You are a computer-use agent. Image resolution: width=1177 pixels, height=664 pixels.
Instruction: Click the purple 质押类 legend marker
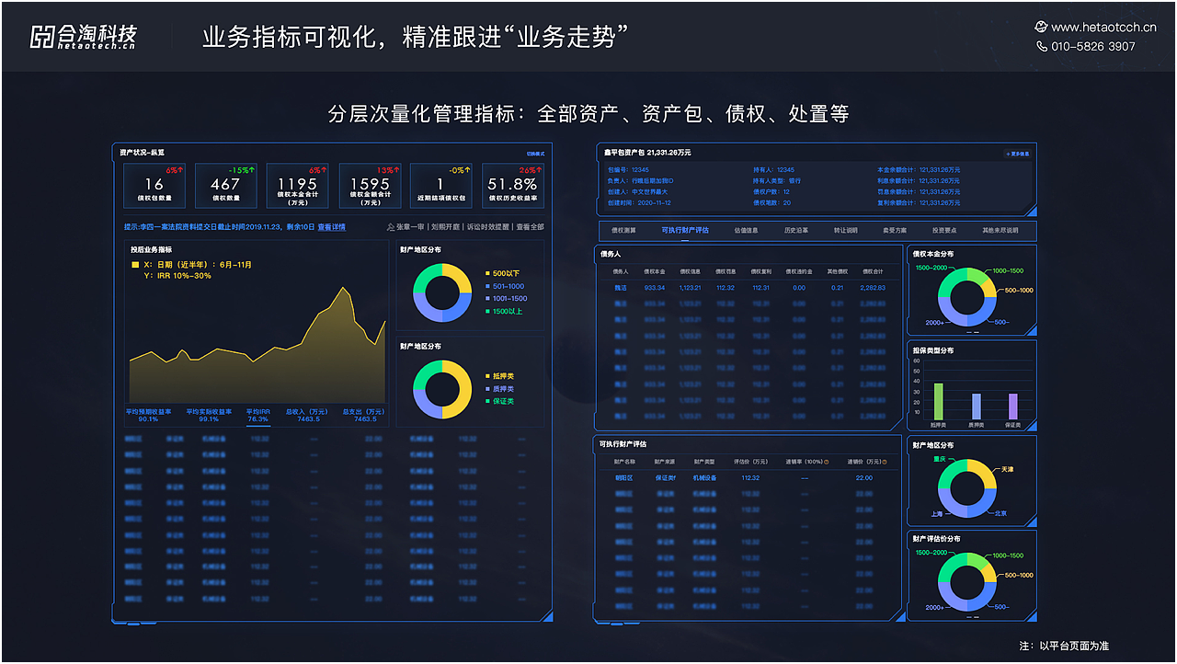pos(487,388)
